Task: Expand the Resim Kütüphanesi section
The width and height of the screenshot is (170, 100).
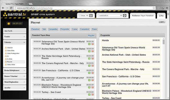Action: click(15, 70)
